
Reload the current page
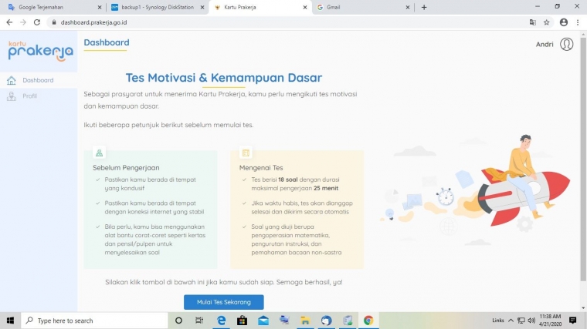coord(37,22)
